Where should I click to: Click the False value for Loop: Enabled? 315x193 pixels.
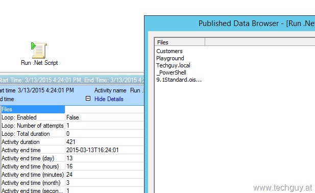pyautogui.click(x=72, y=117)
